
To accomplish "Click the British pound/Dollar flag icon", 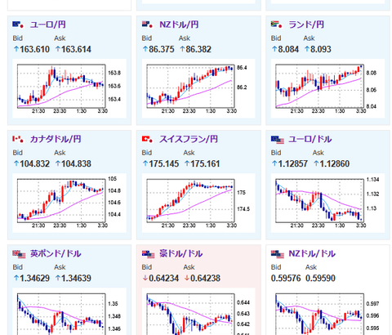I will click(19, 254).
